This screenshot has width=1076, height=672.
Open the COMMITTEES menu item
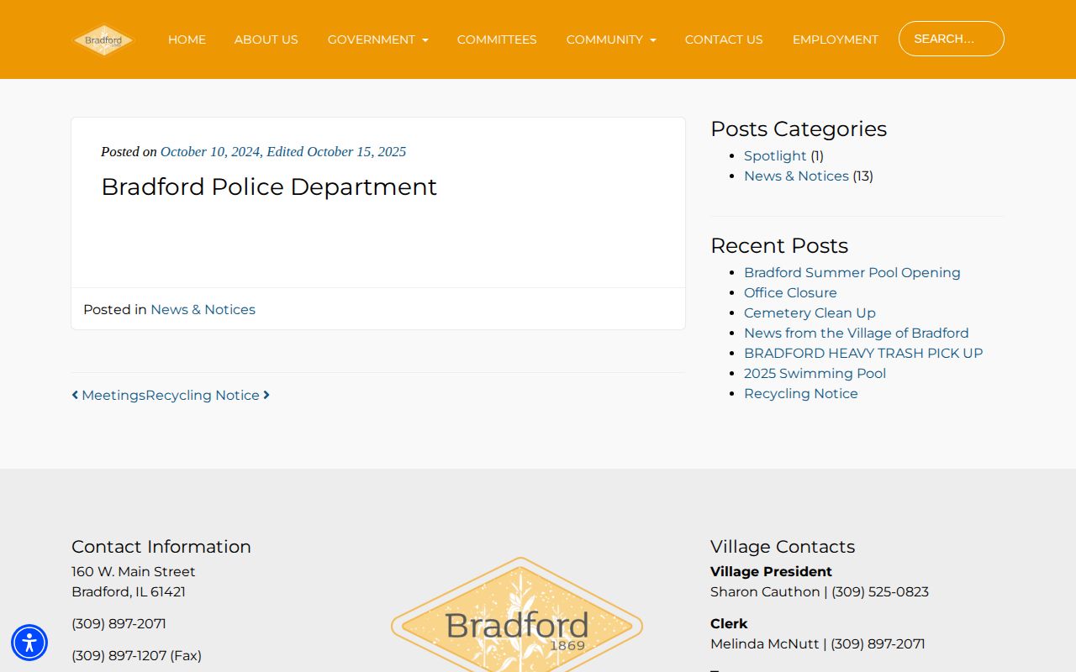[497, 39]
